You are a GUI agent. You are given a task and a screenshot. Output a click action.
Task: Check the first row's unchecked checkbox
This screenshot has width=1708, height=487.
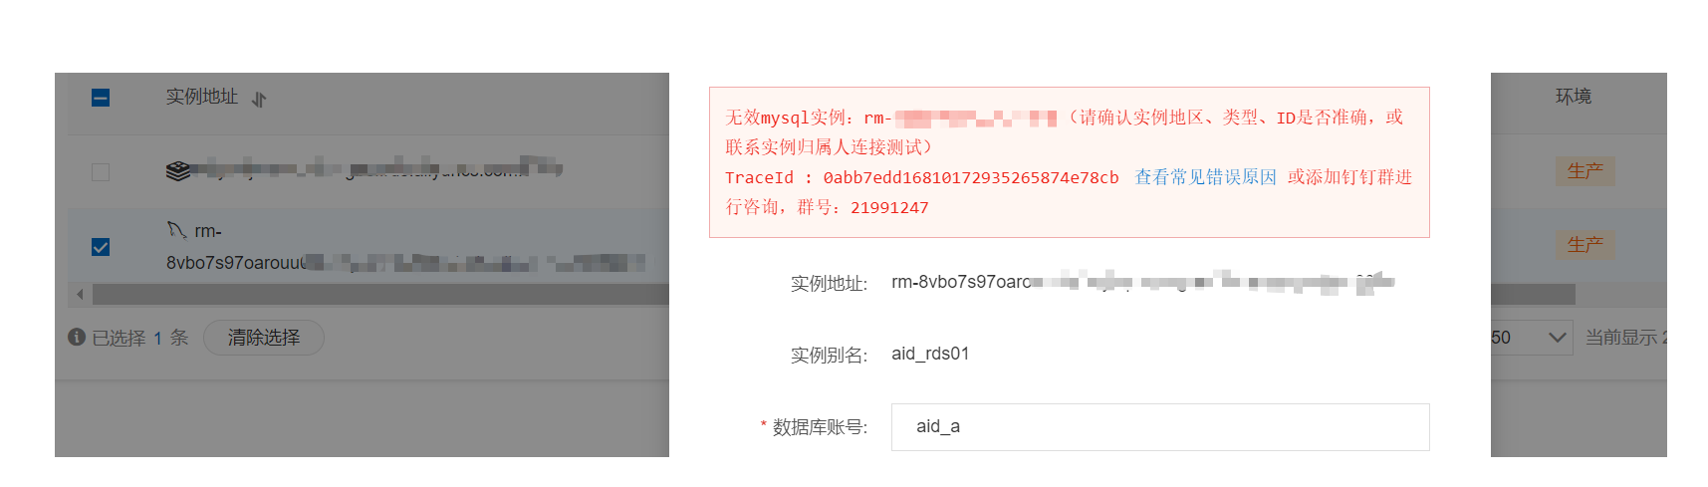pos(101,172)
